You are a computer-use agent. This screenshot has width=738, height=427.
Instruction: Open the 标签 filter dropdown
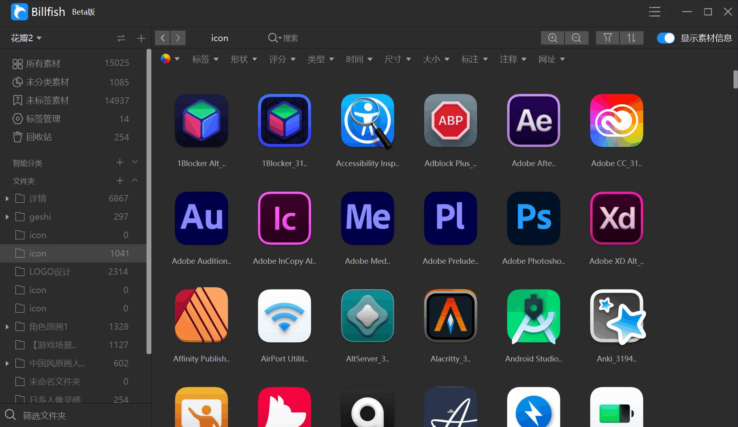pos(205,59)
